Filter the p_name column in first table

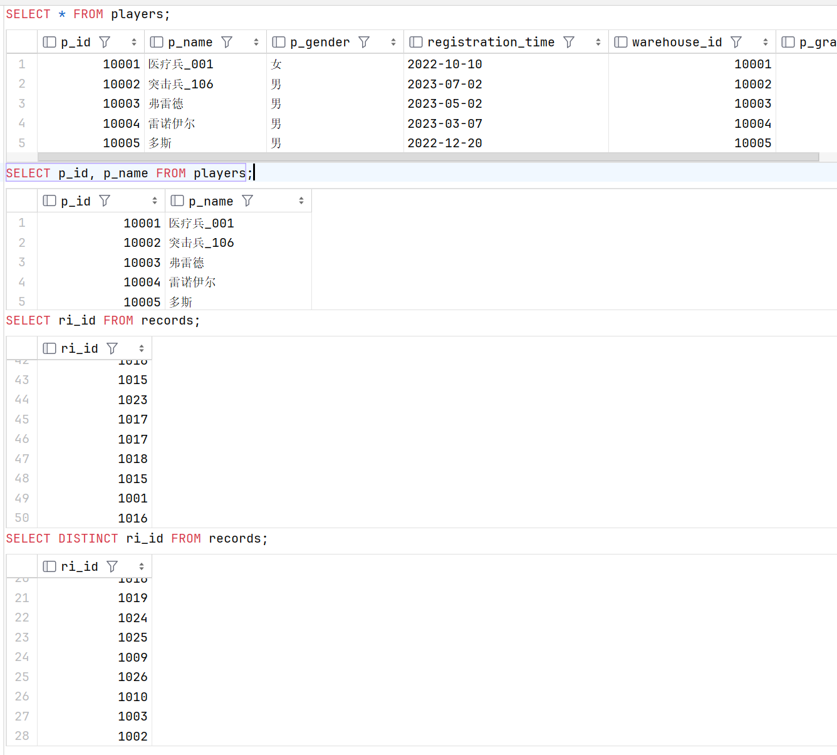tap(227, 42)
